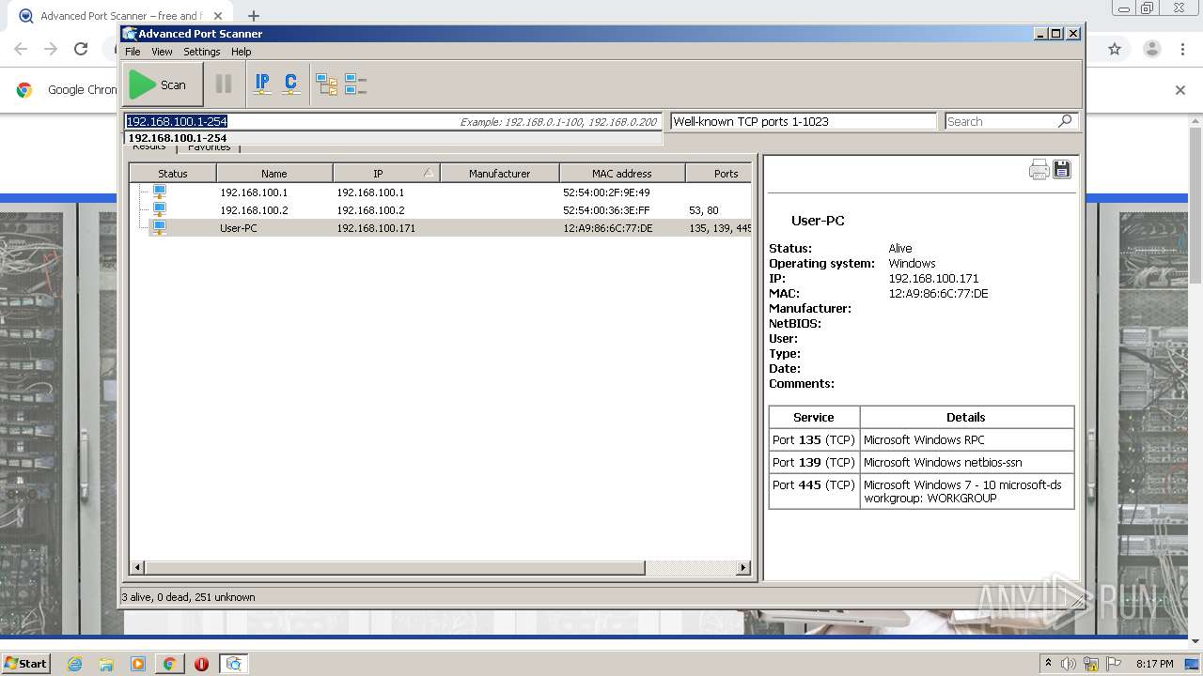Click the expand all tree icon

326,84
